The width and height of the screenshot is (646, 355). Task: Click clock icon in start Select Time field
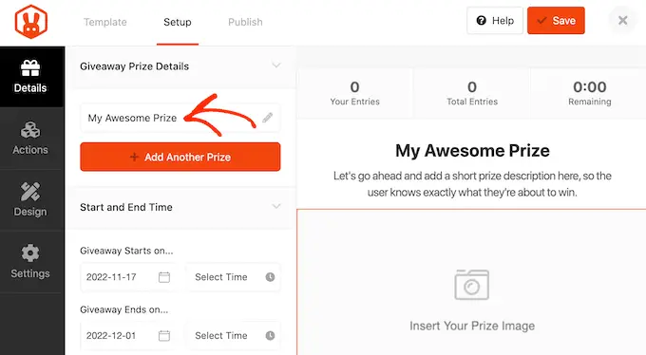tap(270, 277)
